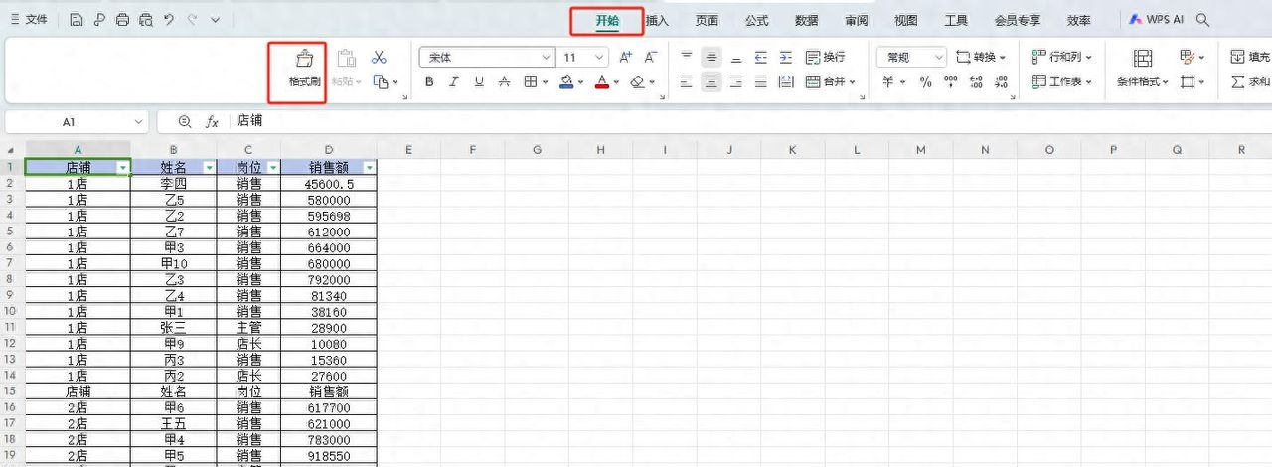Expand the Merge (合并) dropdown
Image resolution: width=1272 pixels, height=467 pixels.
pyautogui.click(x=852, y=82)
